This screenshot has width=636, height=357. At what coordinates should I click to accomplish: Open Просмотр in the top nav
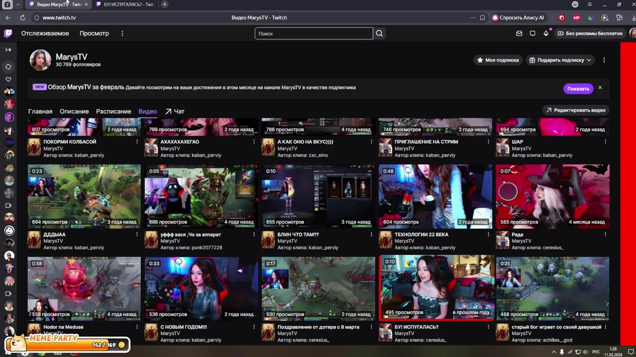coord(94,33)
